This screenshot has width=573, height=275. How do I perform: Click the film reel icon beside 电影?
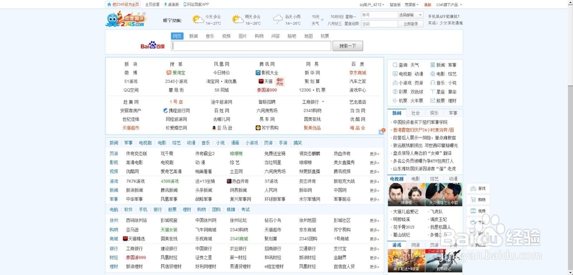(x=432, y=73)
